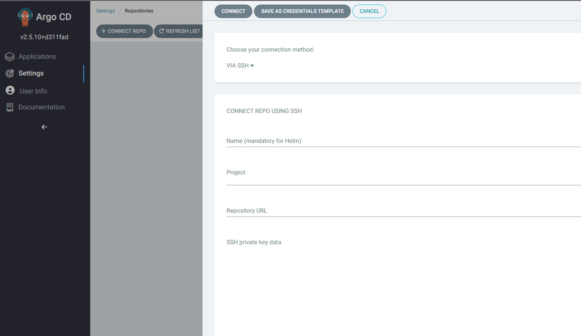Screen dimensions: 581x336
Task: Collapse sidebar with the left arrow
Action: click(44, 127)
